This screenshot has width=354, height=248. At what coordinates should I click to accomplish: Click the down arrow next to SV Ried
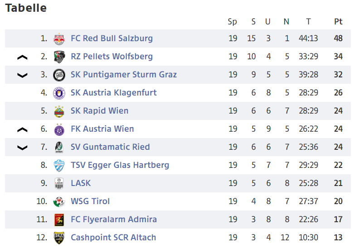pos(22,148)
